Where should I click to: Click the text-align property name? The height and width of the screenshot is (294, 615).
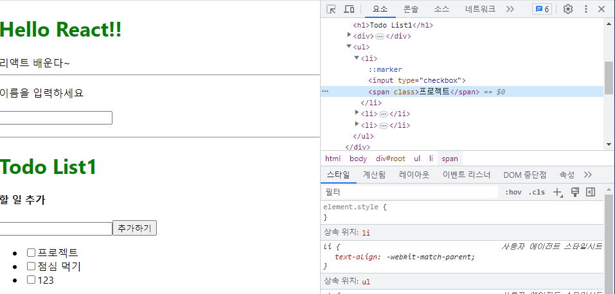(x=357, y=257)
